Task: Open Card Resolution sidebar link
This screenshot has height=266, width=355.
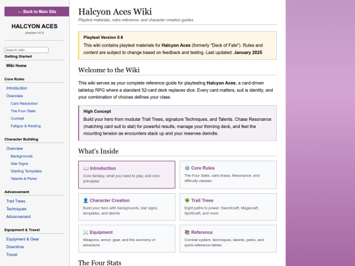Action: pos(24,103)
